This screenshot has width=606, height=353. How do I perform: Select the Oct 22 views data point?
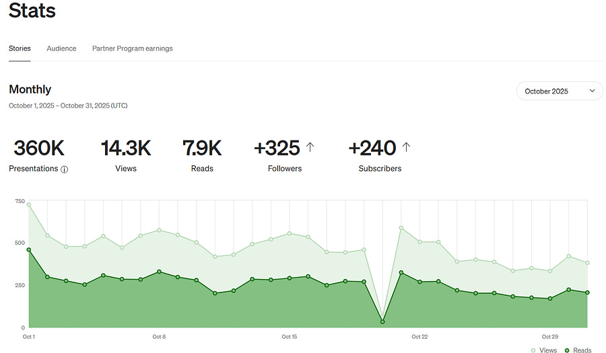pyautogui.click(x=419, y=242)
